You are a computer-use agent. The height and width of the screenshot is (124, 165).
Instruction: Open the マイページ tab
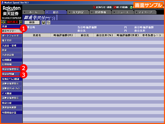pyautogui.click(x=146, y=12)
